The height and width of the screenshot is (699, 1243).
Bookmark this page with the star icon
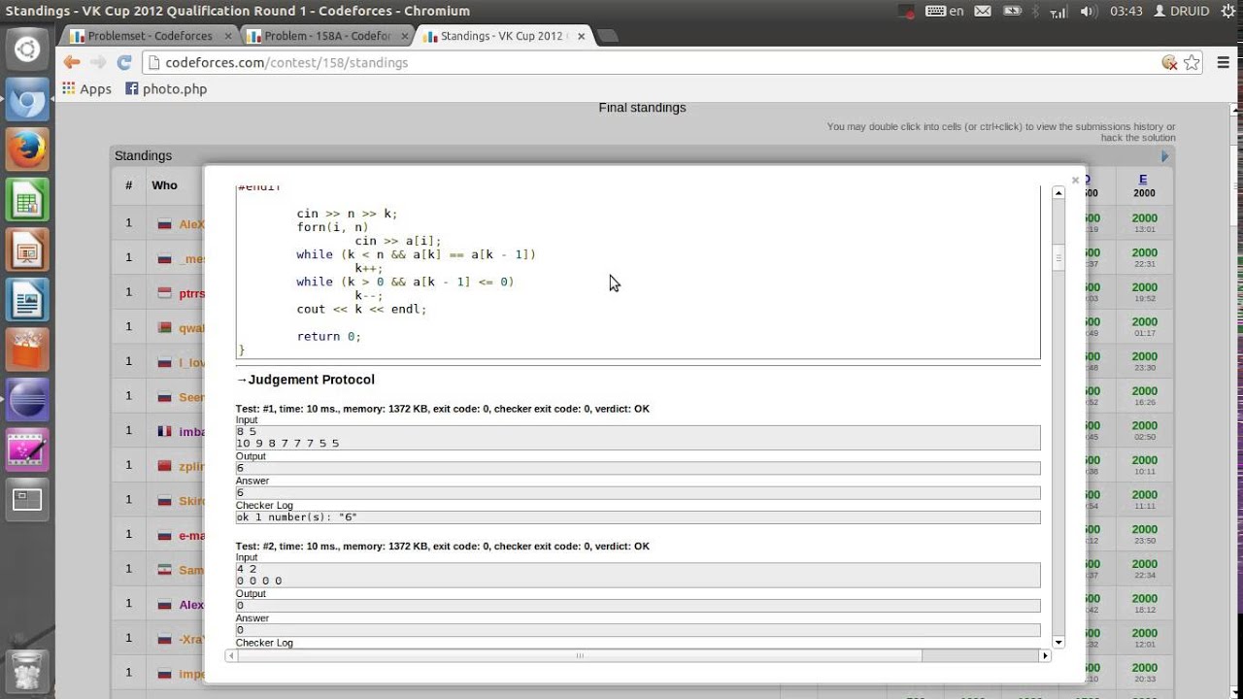[x=1193, y=62]
